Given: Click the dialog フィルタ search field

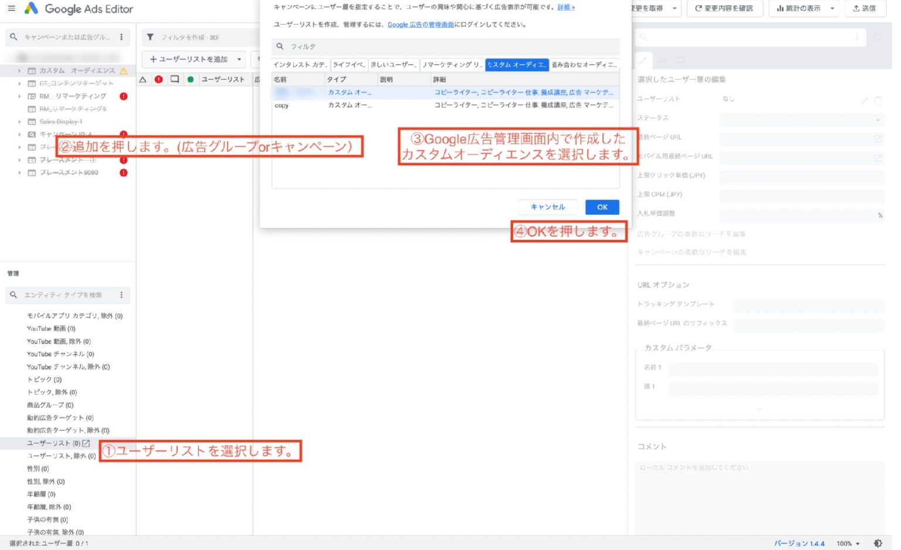Looking at the screenshot, I should (446, 46).
